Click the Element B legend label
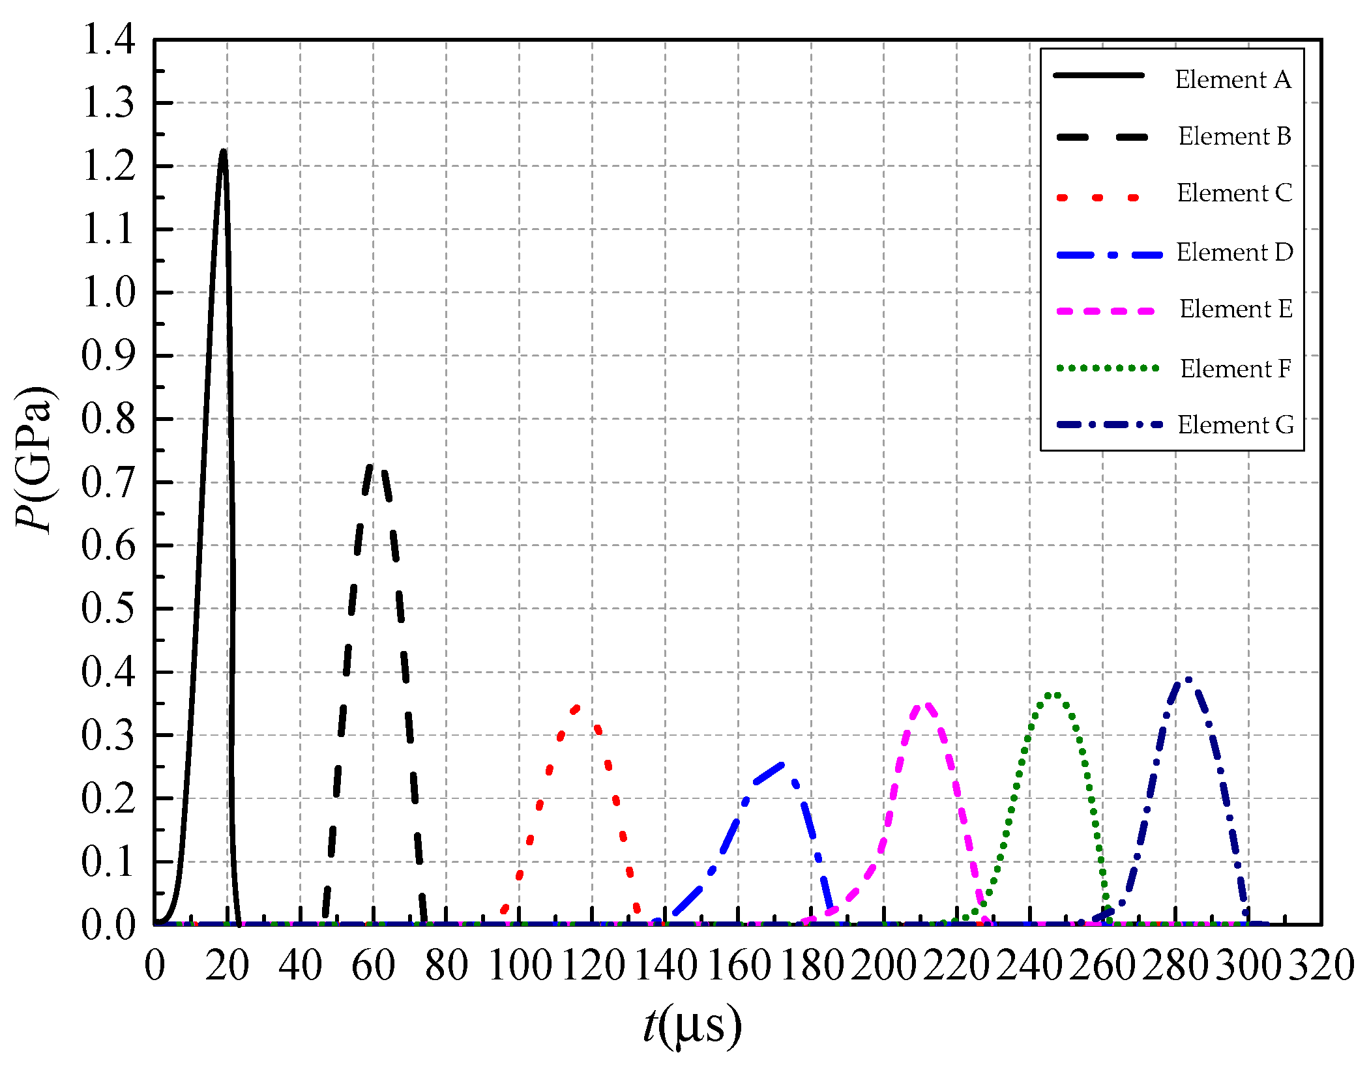The height and width of the screenshot is (1072, 1369). tap(1235, 136)
